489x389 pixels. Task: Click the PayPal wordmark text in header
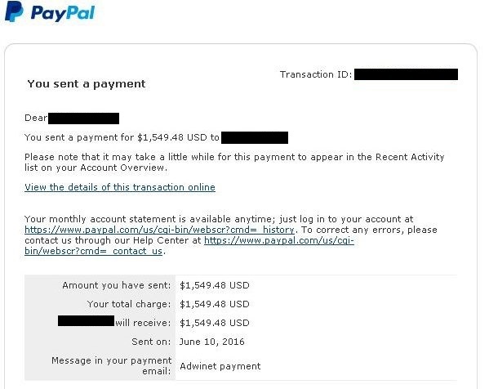tap(62, 13)
